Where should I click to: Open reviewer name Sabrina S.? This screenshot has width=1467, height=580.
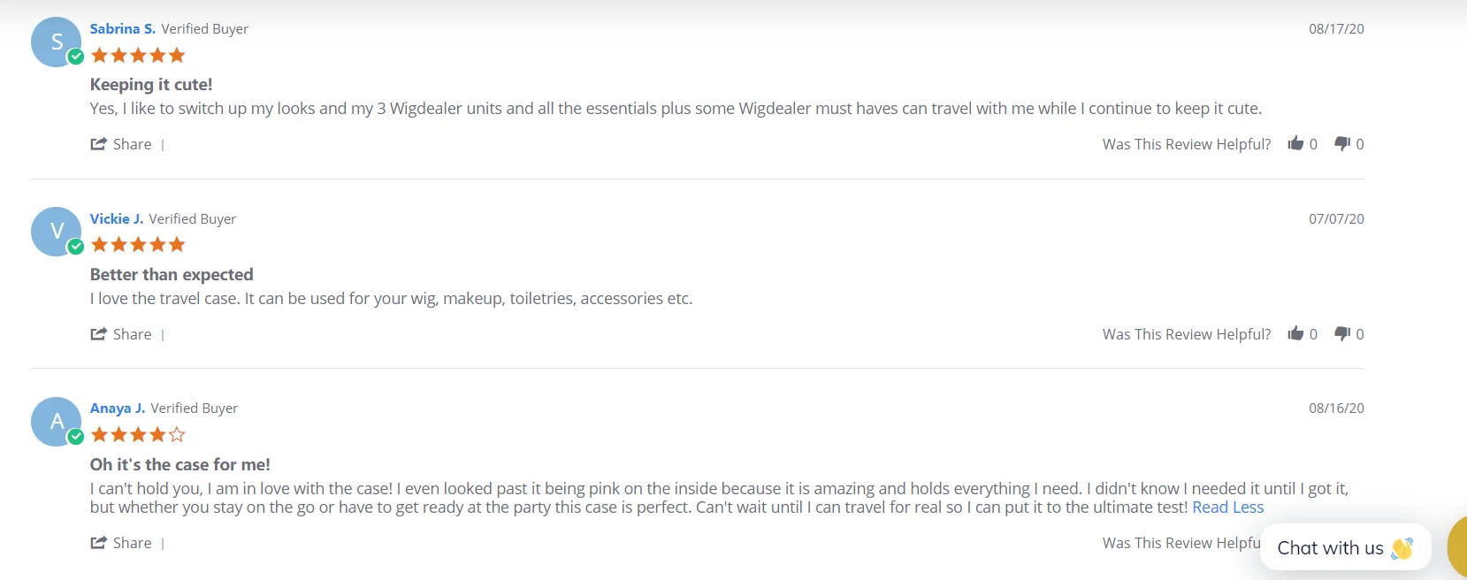pos(122,29)
